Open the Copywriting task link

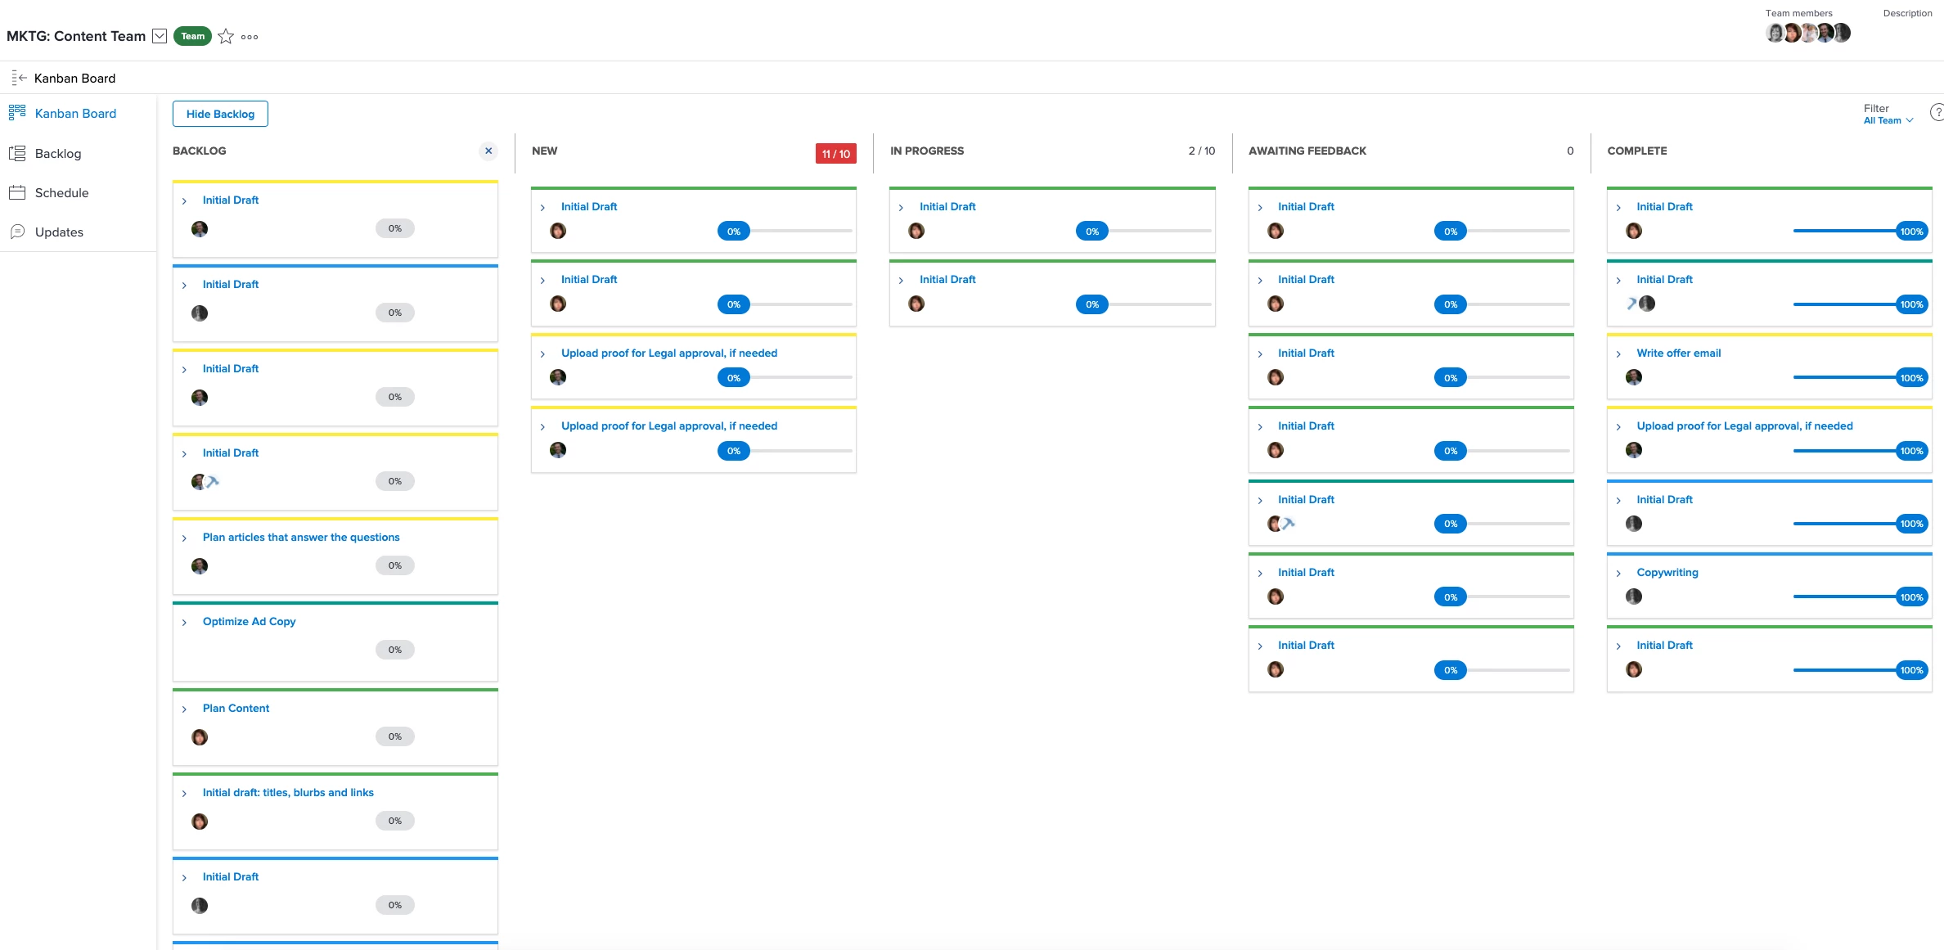(x=1667, y=572)
